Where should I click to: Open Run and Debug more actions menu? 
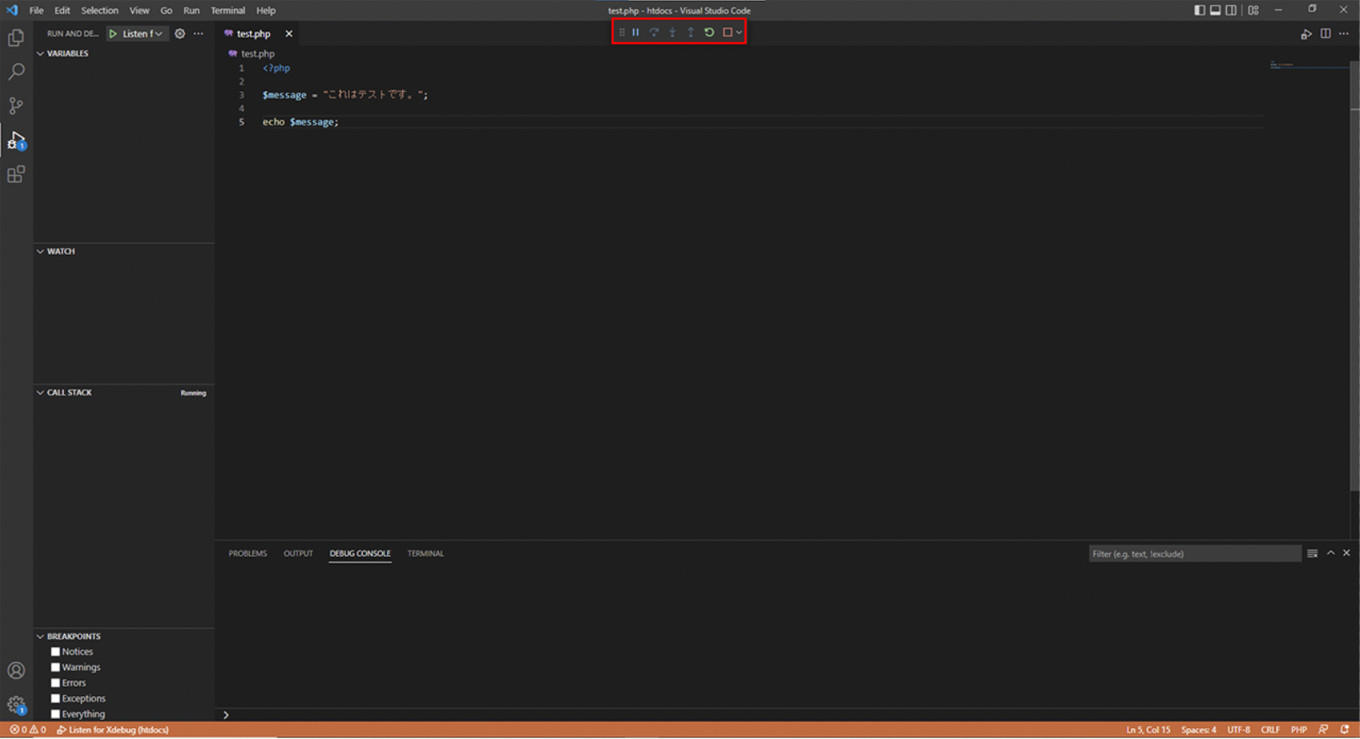click(x=199, y=34)
